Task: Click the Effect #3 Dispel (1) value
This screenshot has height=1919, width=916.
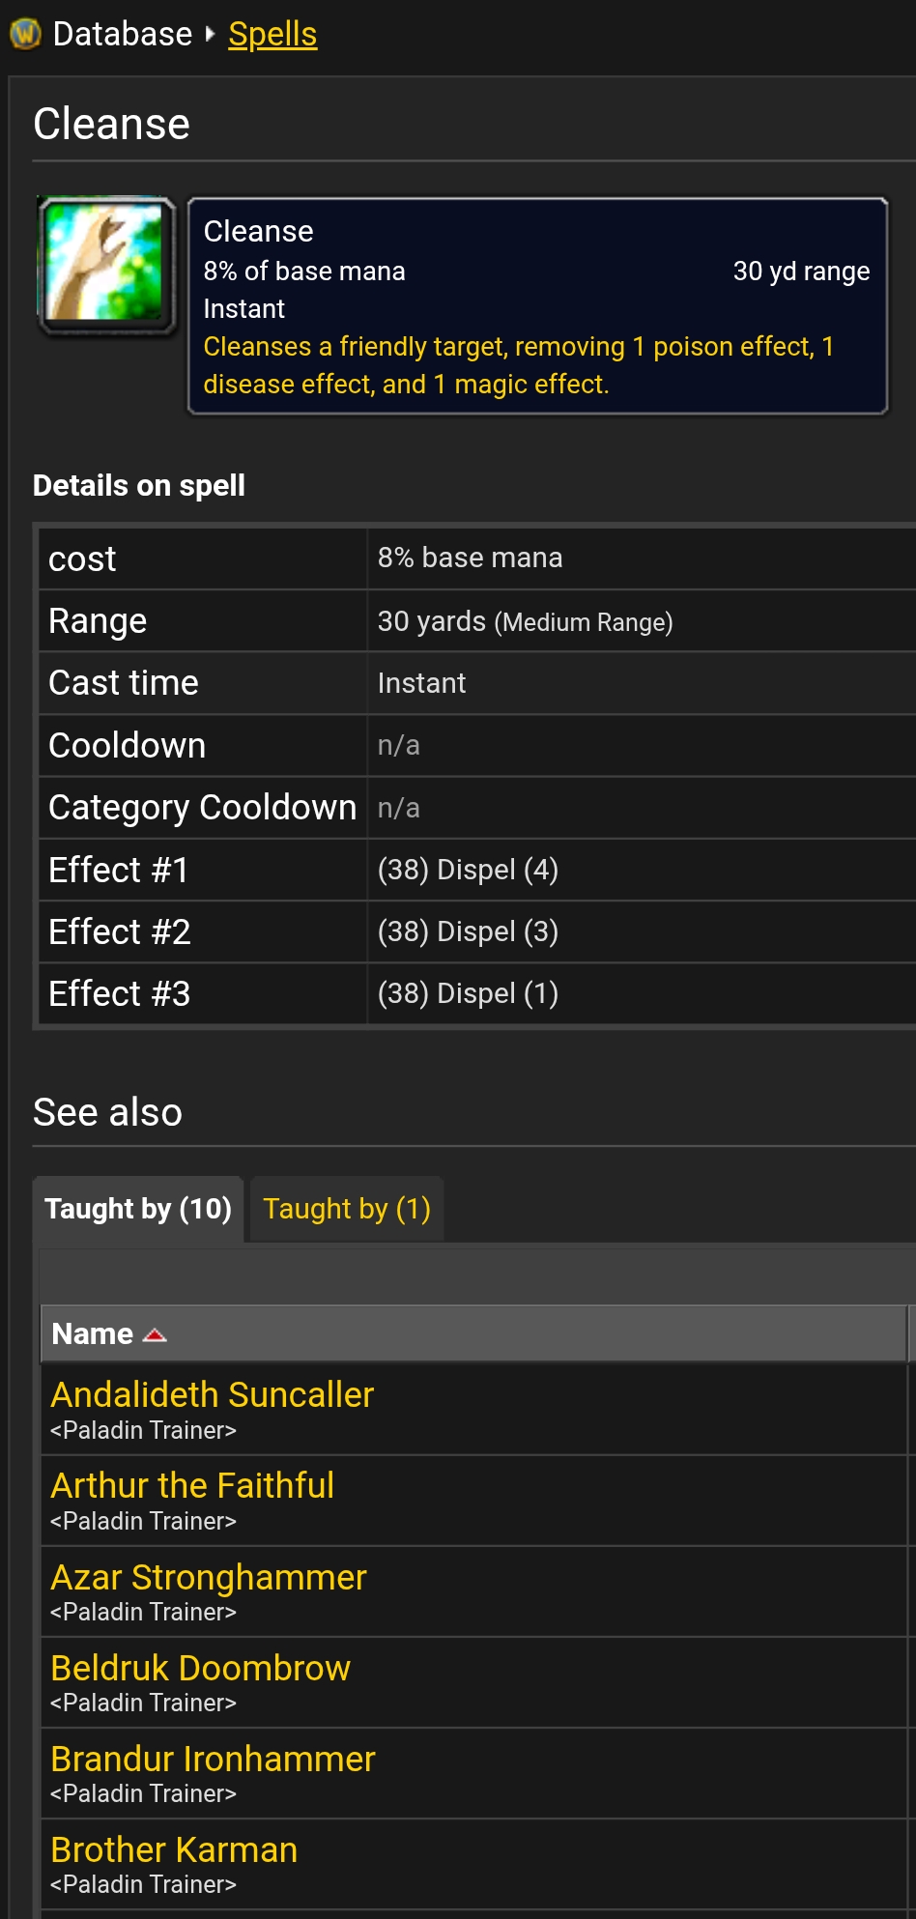Action: point(468,993)
